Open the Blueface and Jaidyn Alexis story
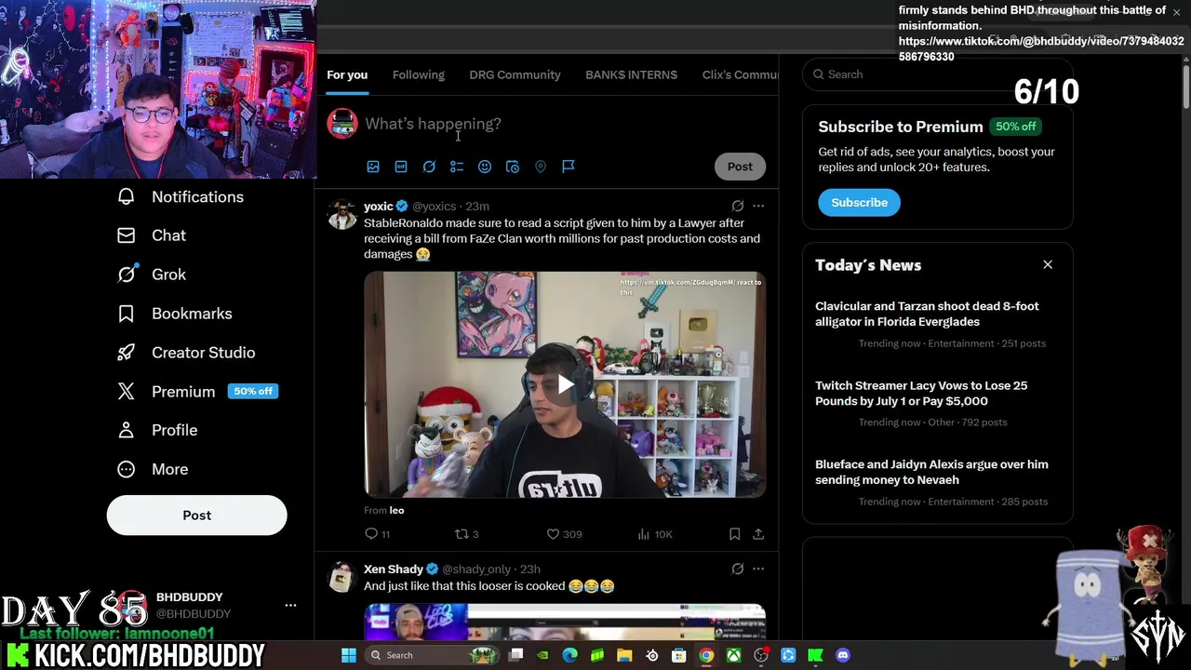The image size is (1191, 670). (x=937, y=481)
